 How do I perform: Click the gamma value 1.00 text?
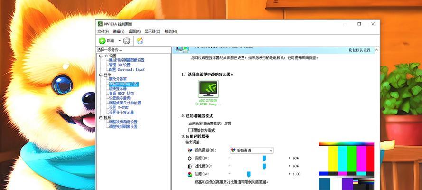296,174
